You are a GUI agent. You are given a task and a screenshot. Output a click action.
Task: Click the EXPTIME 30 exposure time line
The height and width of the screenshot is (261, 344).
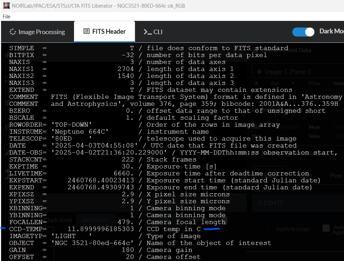tap(113, 166)
